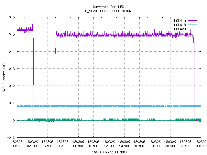This screenshot has width=207, height=155.
Task: Click the blue LCL42B legend line sample
Action: tap(192, 29)
